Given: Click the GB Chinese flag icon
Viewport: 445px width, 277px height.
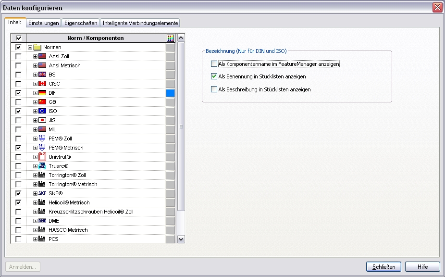Looking at the screenshot, I should [42, 102].
